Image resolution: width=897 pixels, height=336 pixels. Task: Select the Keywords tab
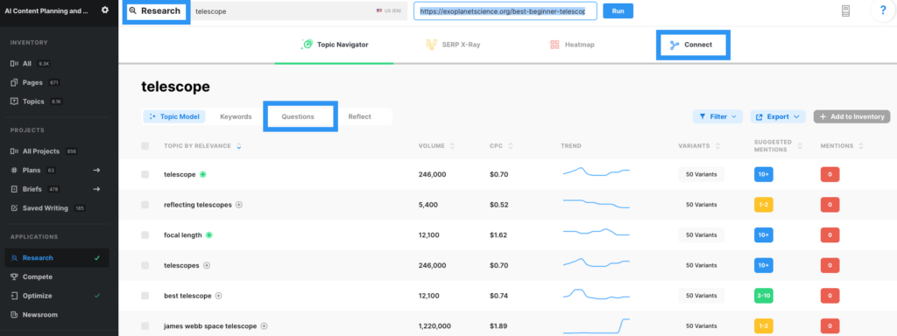pos(236,116)
